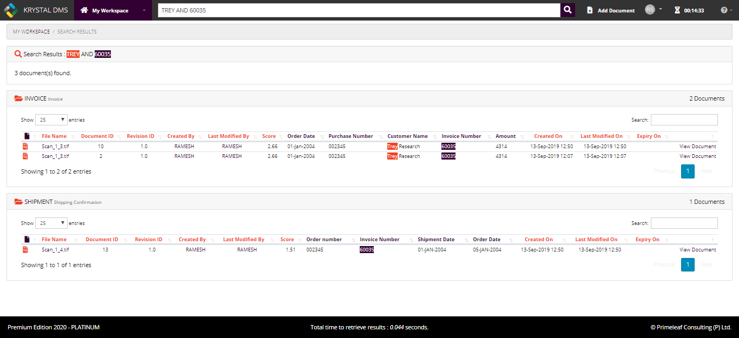Screen dimensions: 739x338
Task: Click page 1 in Invoice pagination
Action: point(687,171)
